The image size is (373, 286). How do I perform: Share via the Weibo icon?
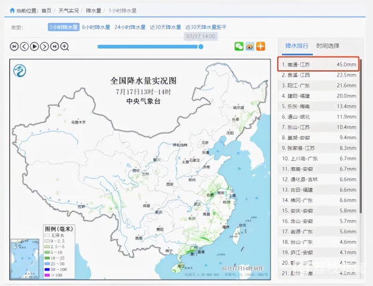pos(249,46)
